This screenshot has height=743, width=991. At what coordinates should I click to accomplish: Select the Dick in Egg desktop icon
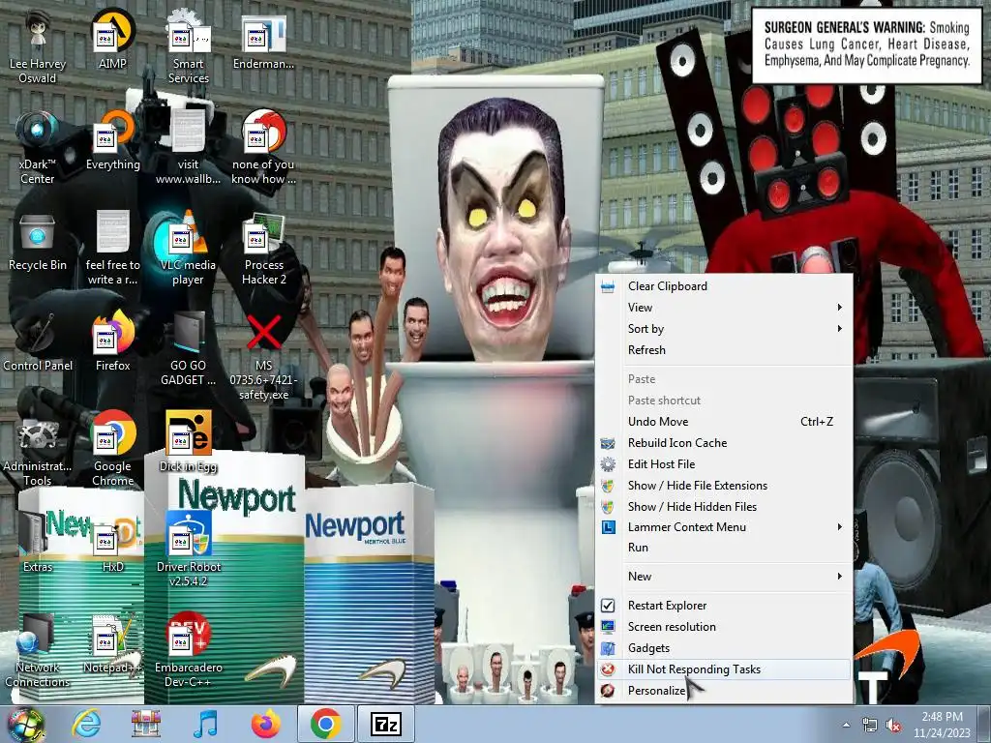(x=189, y=442)
